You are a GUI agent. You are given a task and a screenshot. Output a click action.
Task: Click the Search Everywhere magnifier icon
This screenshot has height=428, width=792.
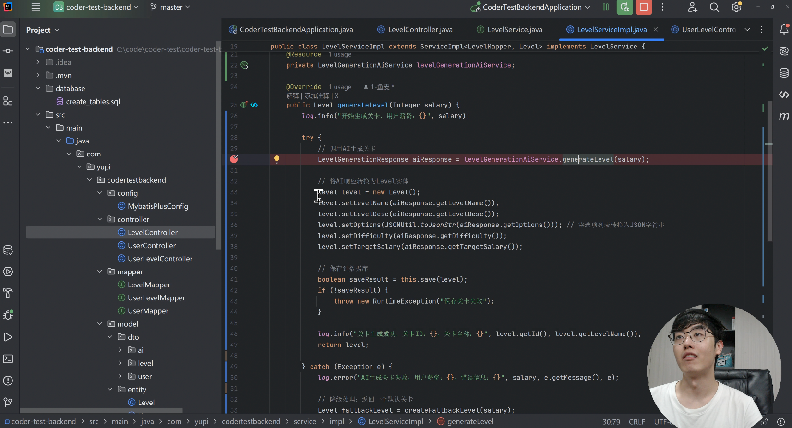pyautogui.click(x=714, y=7)
